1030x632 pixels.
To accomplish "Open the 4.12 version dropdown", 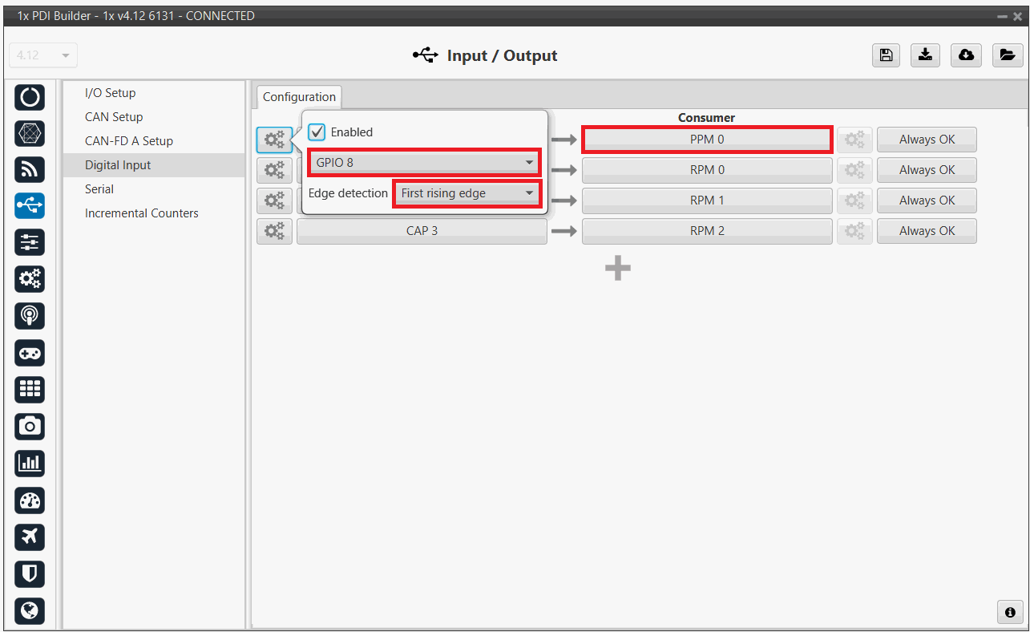I will (x=42, y=55).
